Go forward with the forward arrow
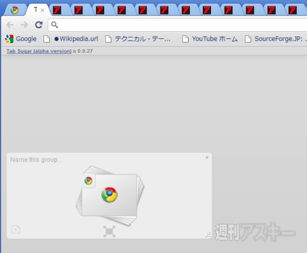307x253 pixels. click(24, 25)
